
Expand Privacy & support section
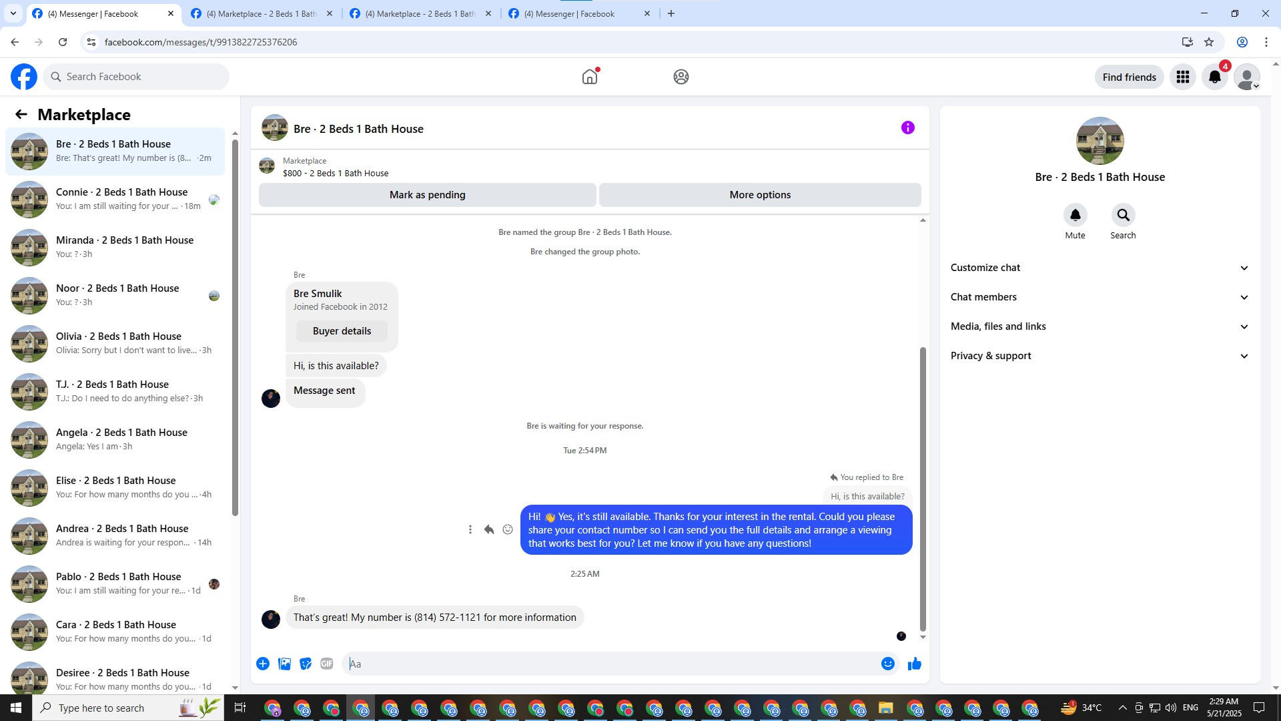[x=1100, y=356]
